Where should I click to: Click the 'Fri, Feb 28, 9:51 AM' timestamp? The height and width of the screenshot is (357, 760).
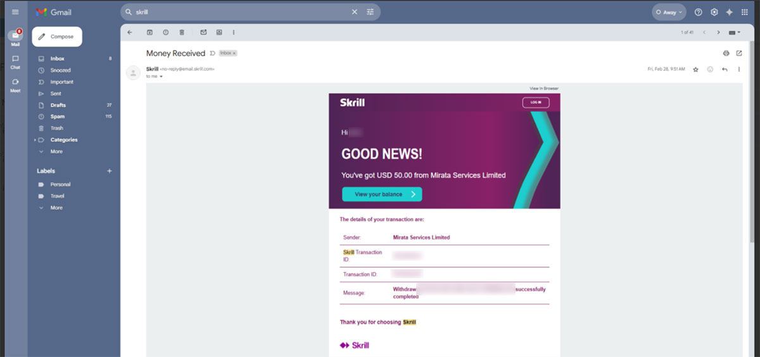click(x=666, y=69)
